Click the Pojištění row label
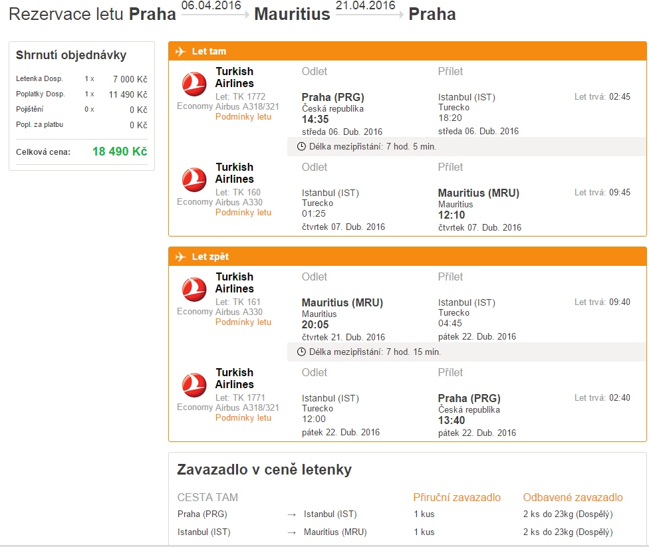649x547 pixels. pos(30,109)
